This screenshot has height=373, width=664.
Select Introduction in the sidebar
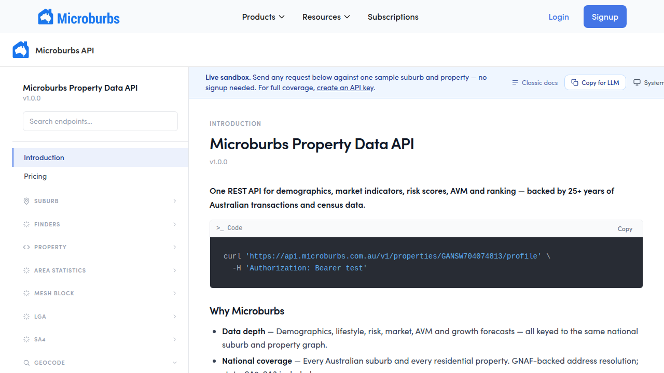101,157
